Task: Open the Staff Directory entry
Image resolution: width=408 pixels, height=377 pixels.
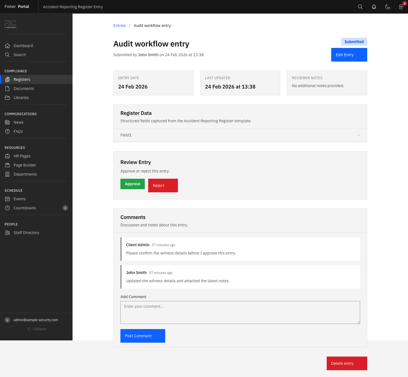Action: pos(26,233)
